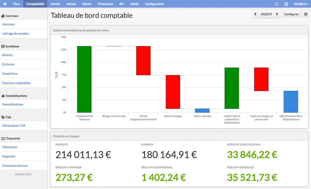This screenshot has height=189, width=311.
Task: Open the Achats menu
Action: tap(71, 4)
